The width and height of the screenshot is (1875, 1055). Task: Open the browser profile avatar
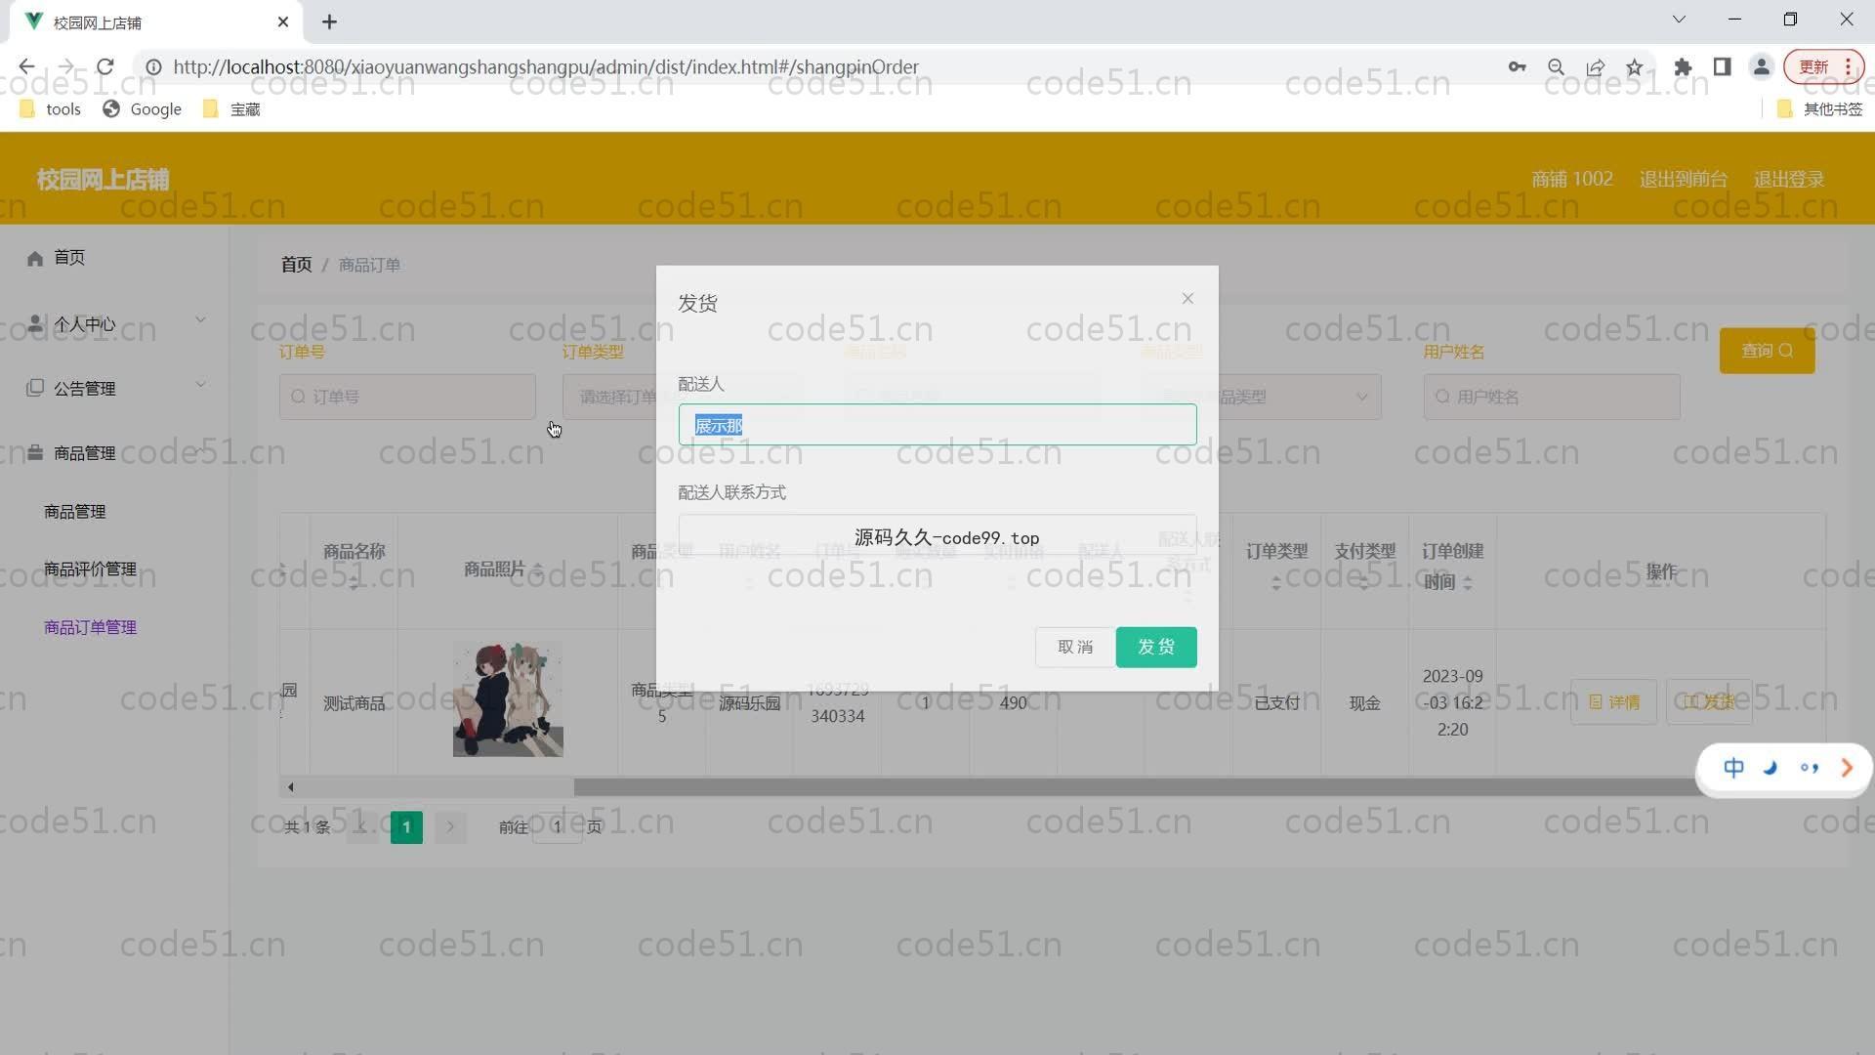[x=1761, y=66]
